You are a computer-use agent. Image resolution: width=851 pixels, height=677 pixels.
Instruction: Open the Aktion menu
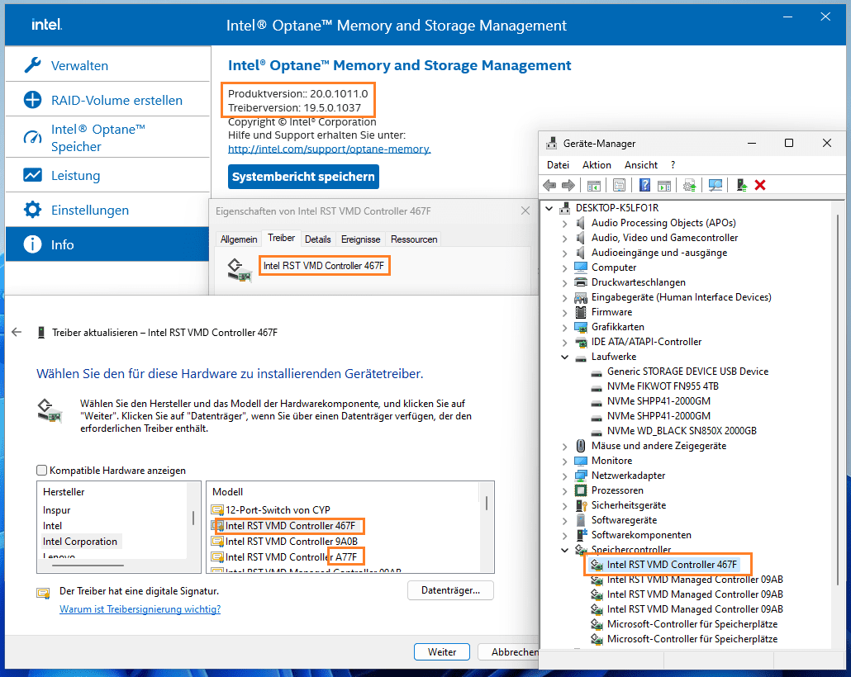tap(597, 165)
